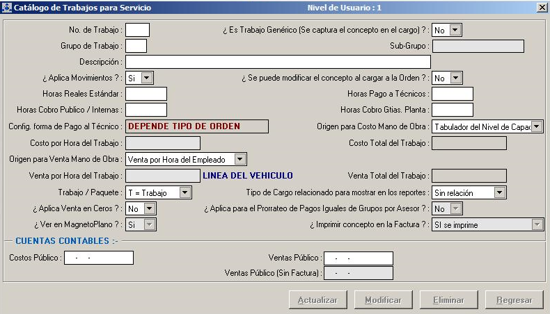This screenshot has width=550, height=314.
Task: Click the Regresar button
Action: [x=514, y=300]
